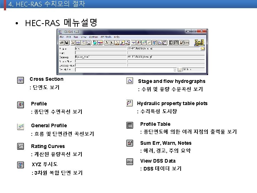Click the '4. HEC-RAS 수치모의 절차' title
257x193 pixels.
point(47,4)
